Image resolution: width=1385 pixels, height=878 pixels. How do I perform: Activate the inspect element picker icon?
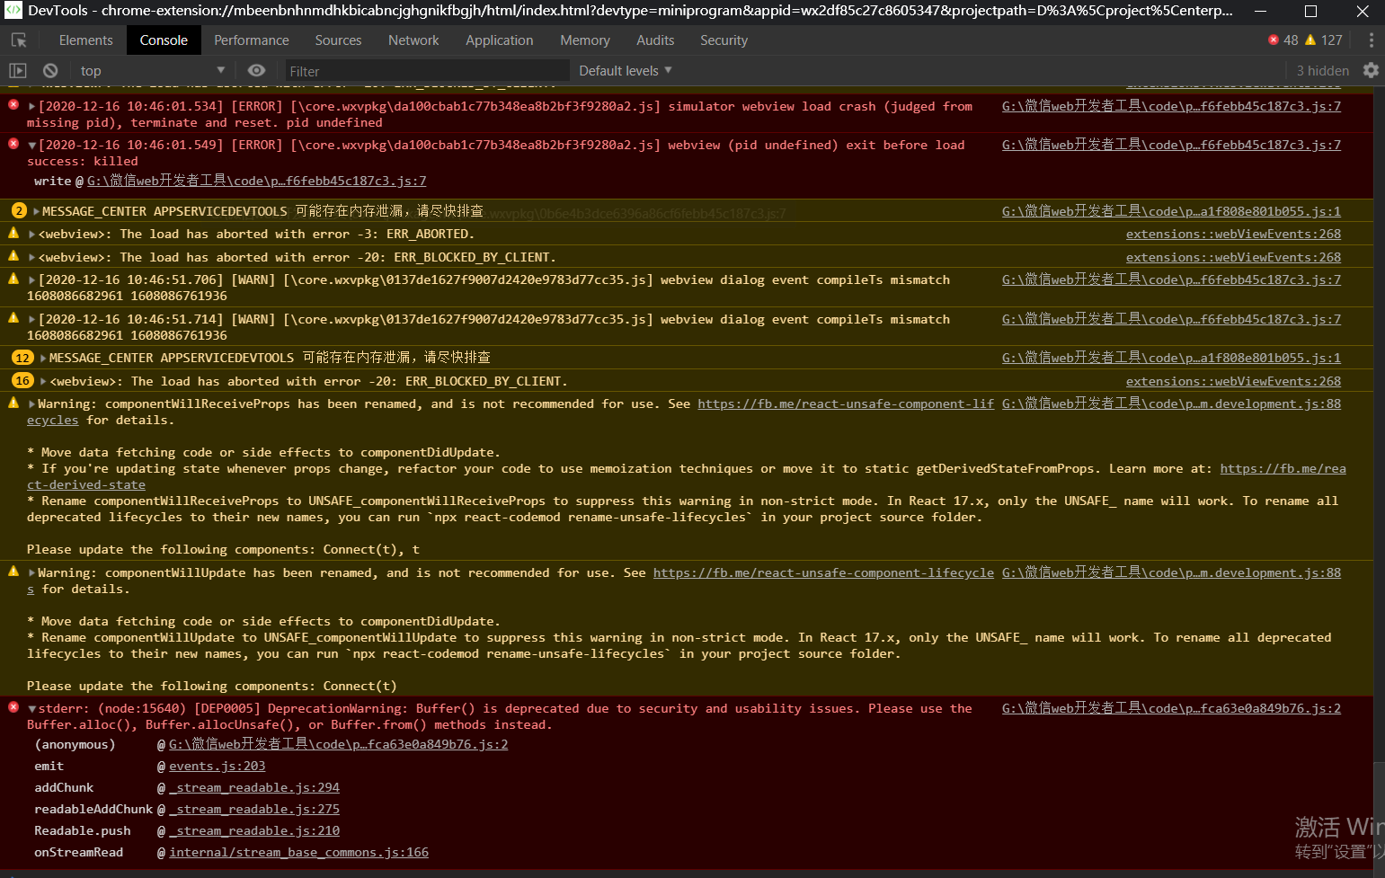pos(19,40)
